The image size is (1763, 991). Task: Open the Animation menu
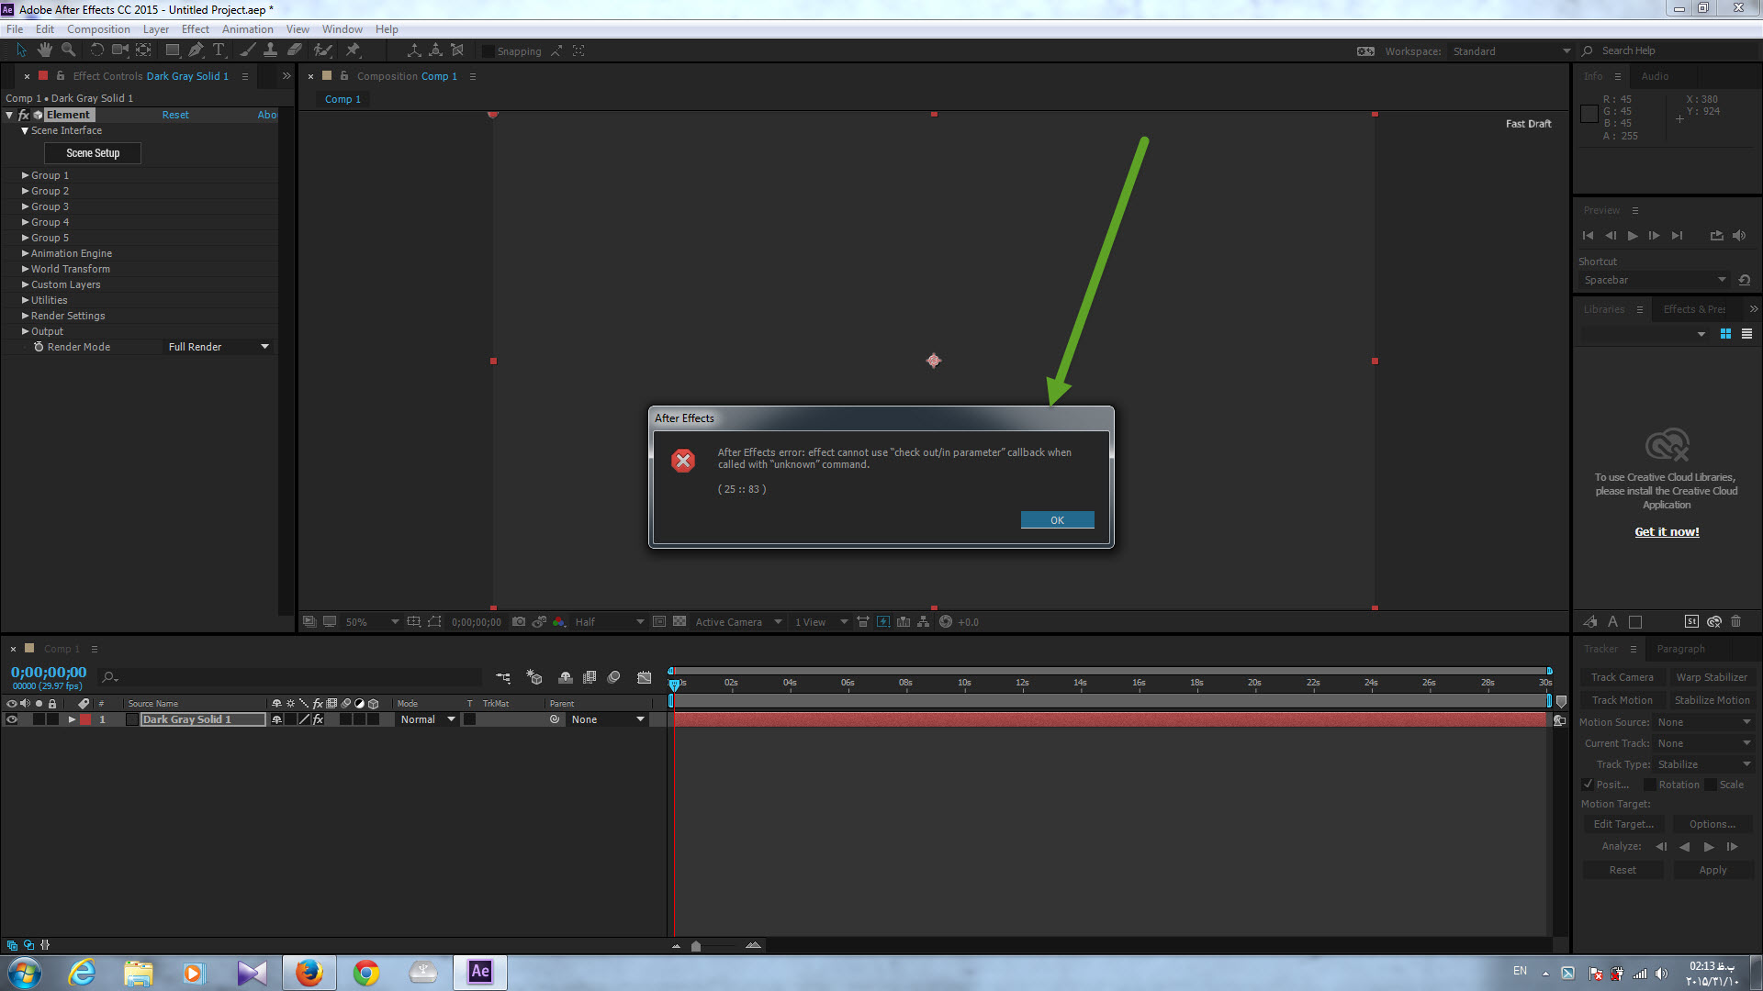point(247,29)
